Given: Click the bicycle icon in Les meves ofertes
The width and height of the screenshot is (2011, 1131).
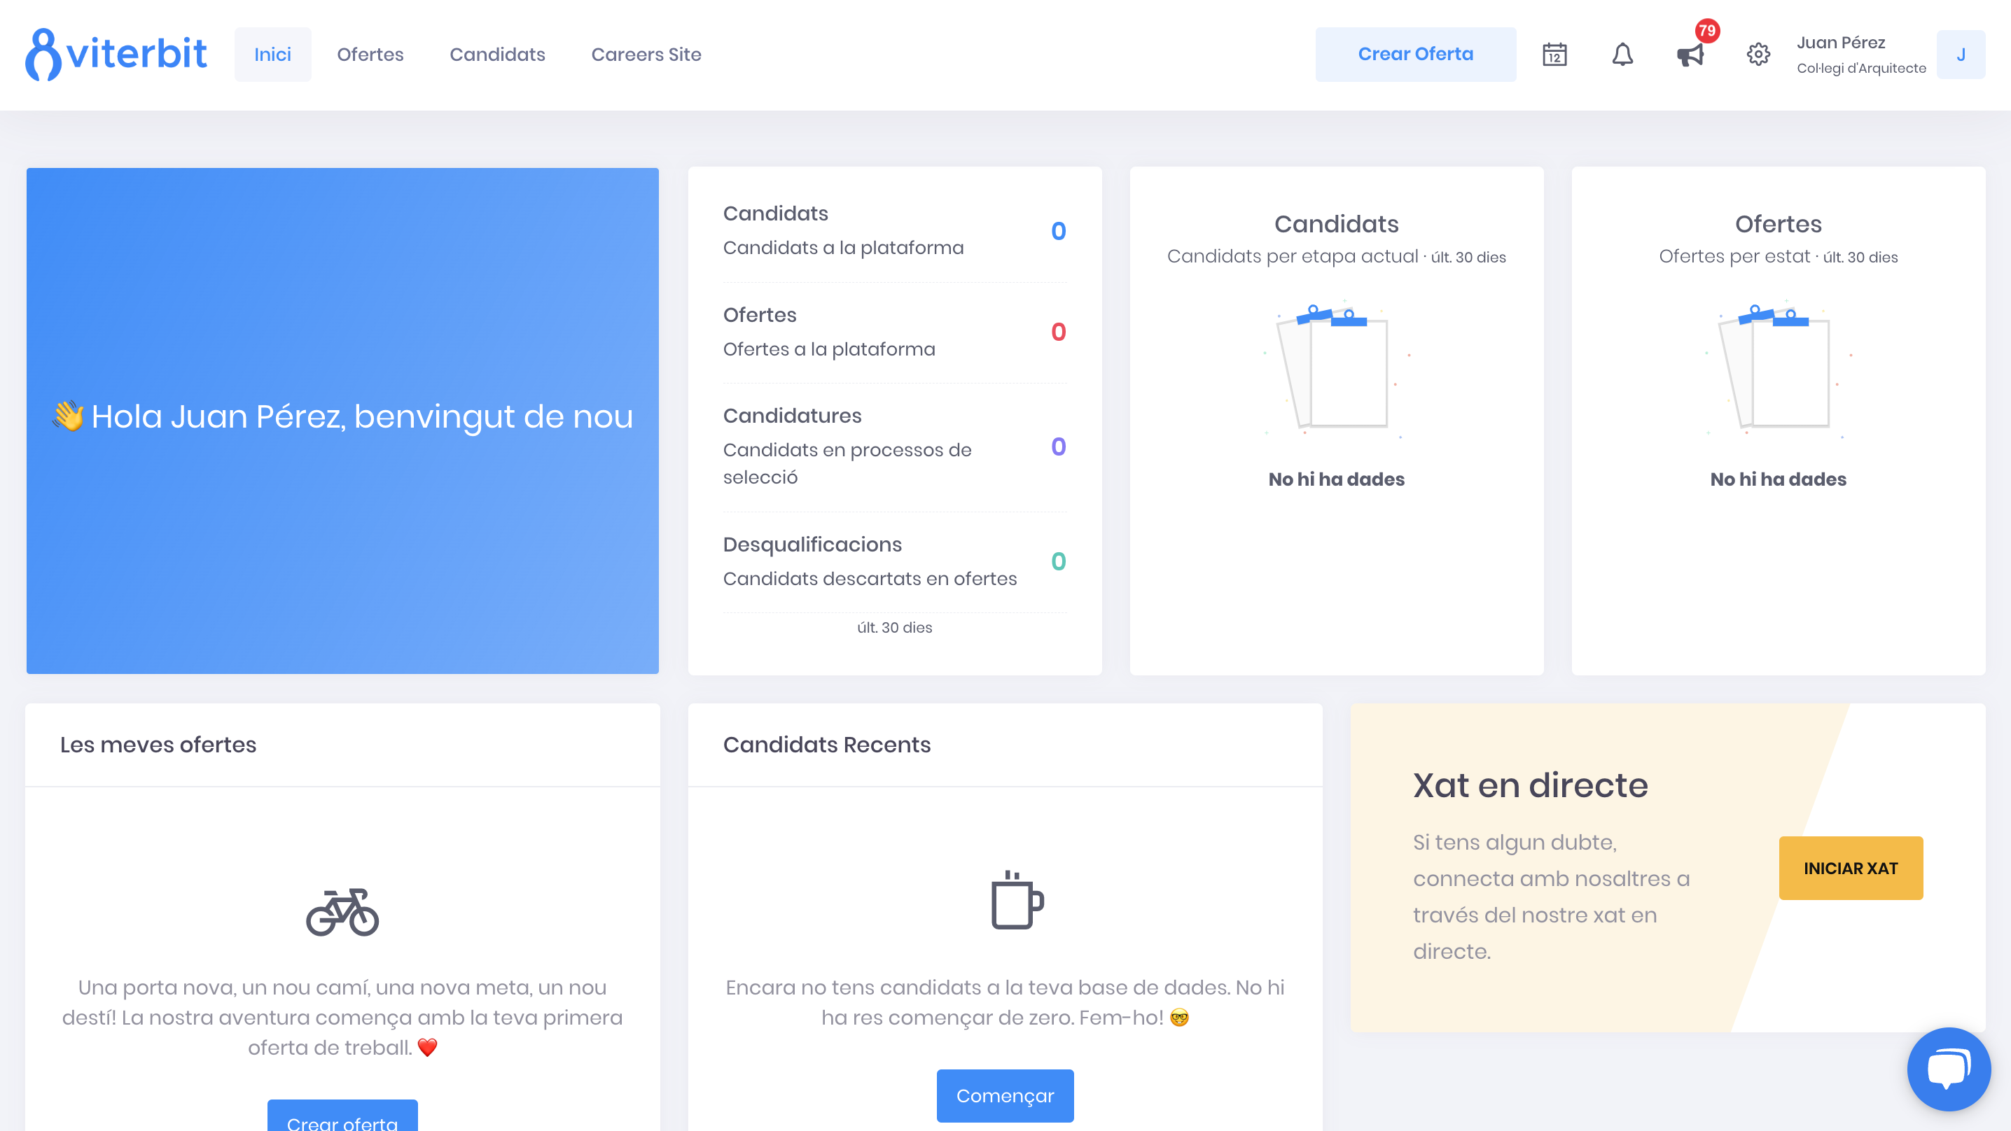Looking at the screenshot, I should (x=342, y=911).
